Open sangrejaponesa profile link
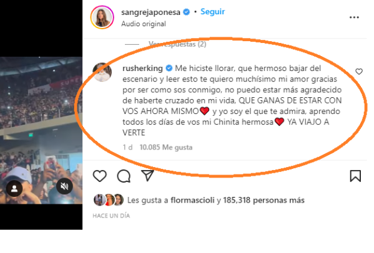374x253 pixels. (150, 12)
